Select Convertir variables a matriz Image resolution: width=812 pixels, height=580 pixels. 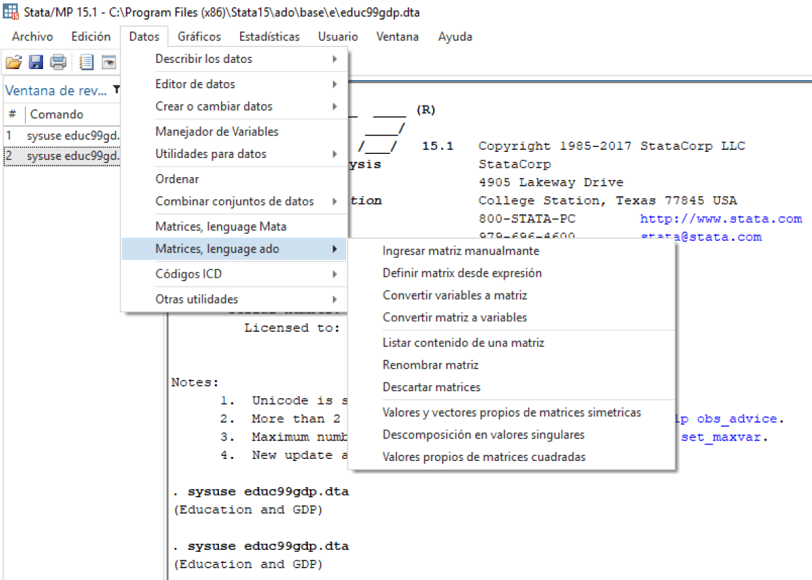tap(512, 295)
